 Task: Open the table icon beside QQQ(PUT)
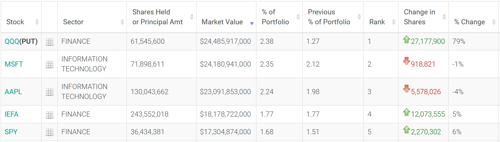coord(49,42)
